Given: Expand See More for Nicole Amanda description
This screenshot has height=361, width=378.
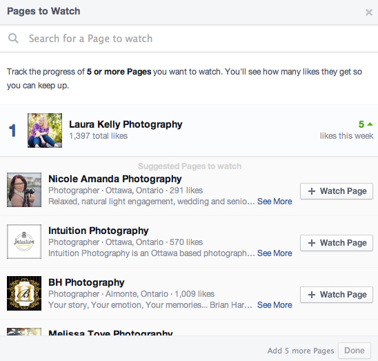Looking at the screenshot, I should coord(275,202).
